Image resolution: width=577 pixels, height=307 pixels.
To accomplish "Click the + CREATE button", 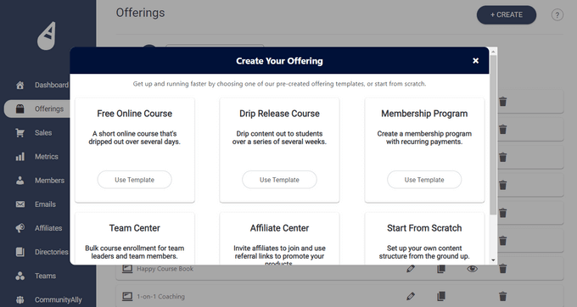I will (x=507, y=15).
